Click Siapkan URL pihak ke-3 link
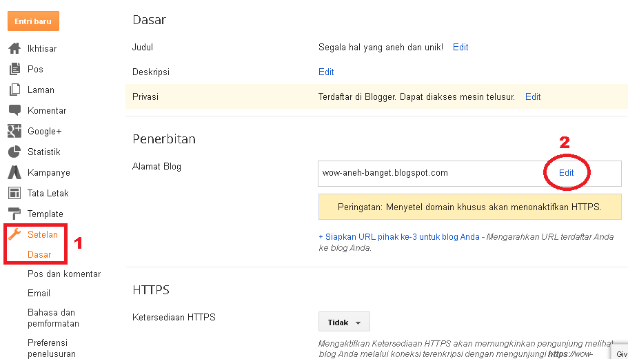The height and width of the screenshot is (359, 628). [403, 237]
